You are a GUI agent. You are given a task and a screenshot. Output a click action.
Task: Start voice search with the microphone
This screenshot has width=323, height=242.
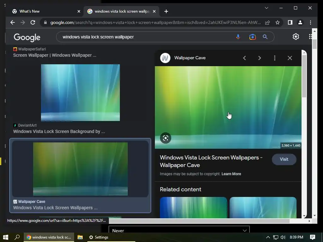pyautogui.click(x=238, y=37)
